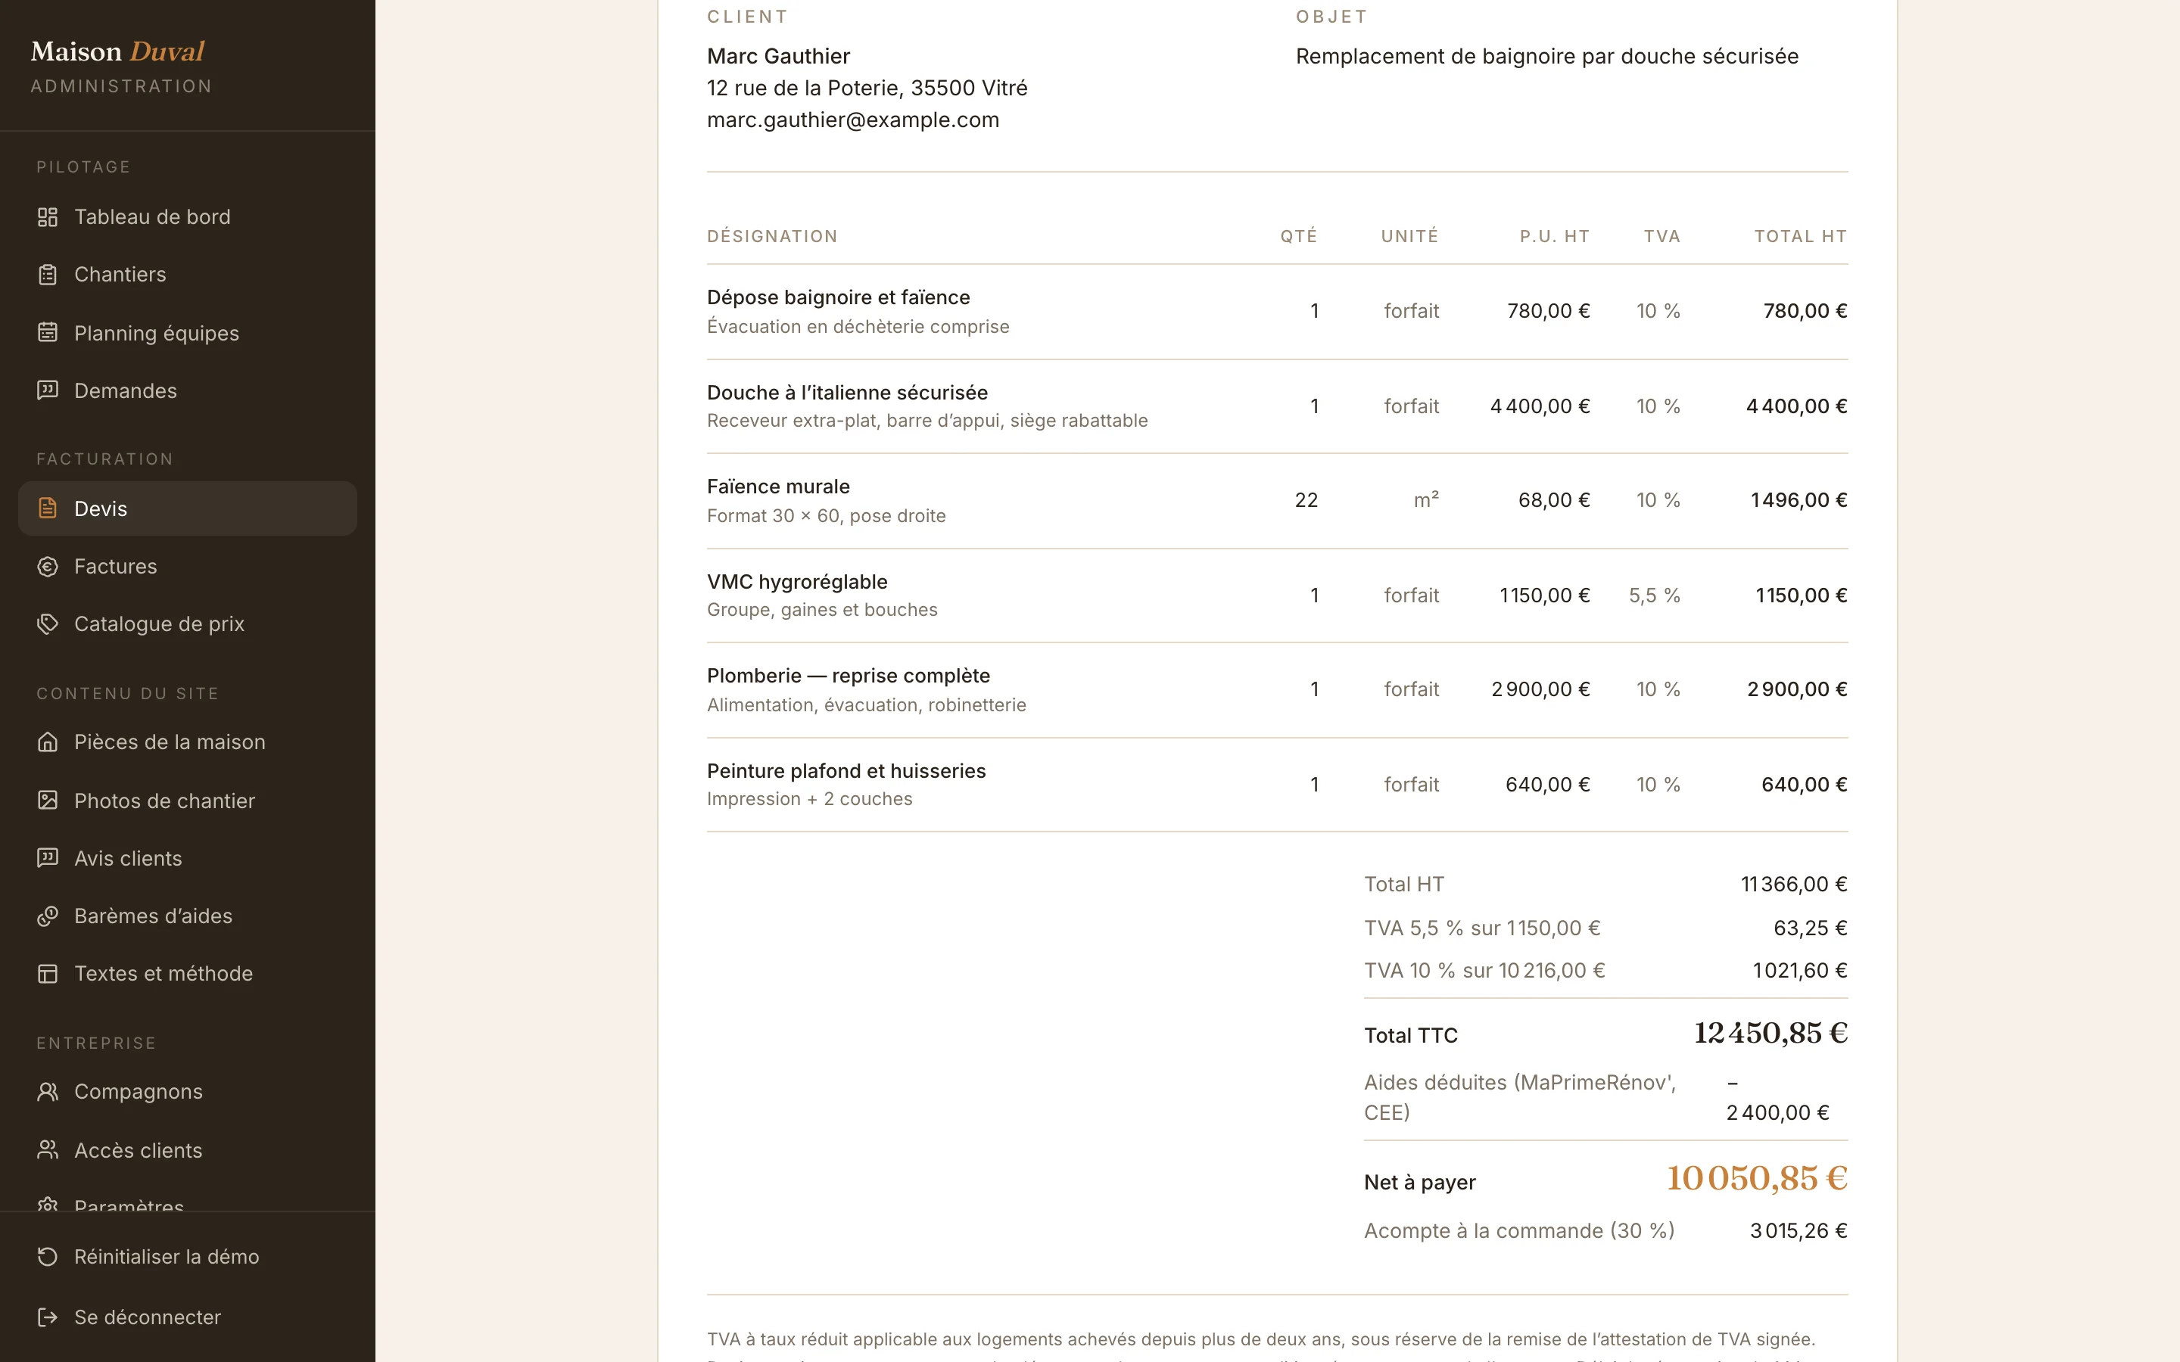Click the Accès clients users icon

click(x=48, y=1149)
